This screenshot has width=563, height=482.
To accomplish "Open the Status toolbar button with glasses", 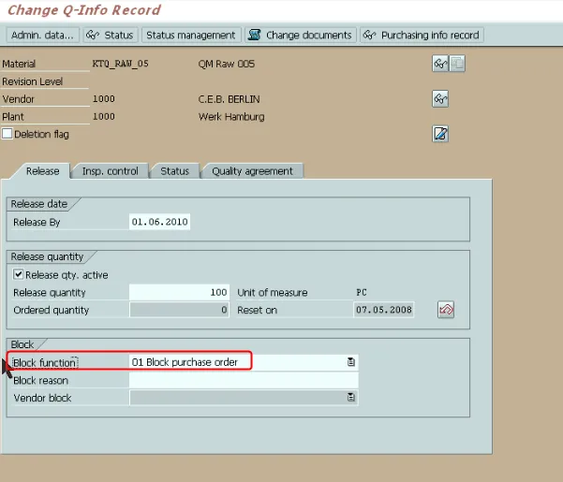I will (x=111, y=36).
